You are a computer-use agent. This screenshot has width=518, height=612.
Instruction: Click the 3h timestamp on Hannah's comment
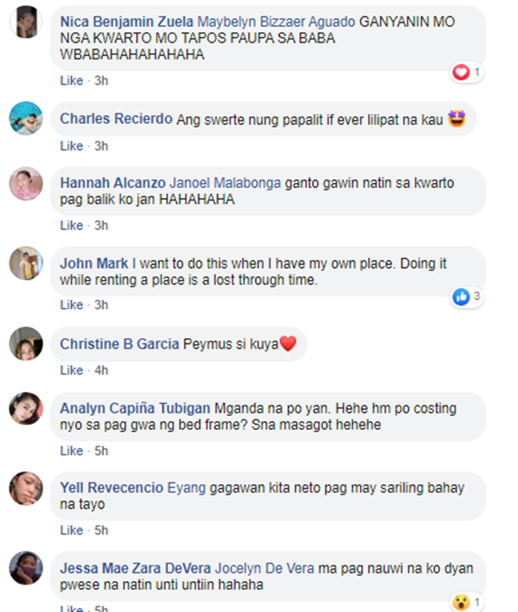click(102, 225)
